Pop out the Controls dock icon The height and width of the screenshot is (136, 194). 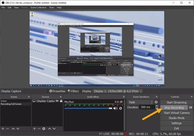(x=191, y=97)
